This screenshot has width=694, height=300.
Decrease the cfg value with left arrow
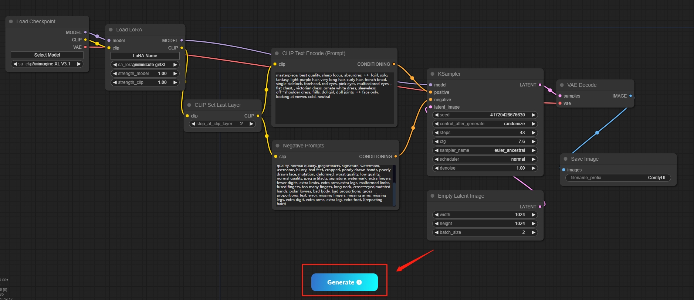pos(437,142)
